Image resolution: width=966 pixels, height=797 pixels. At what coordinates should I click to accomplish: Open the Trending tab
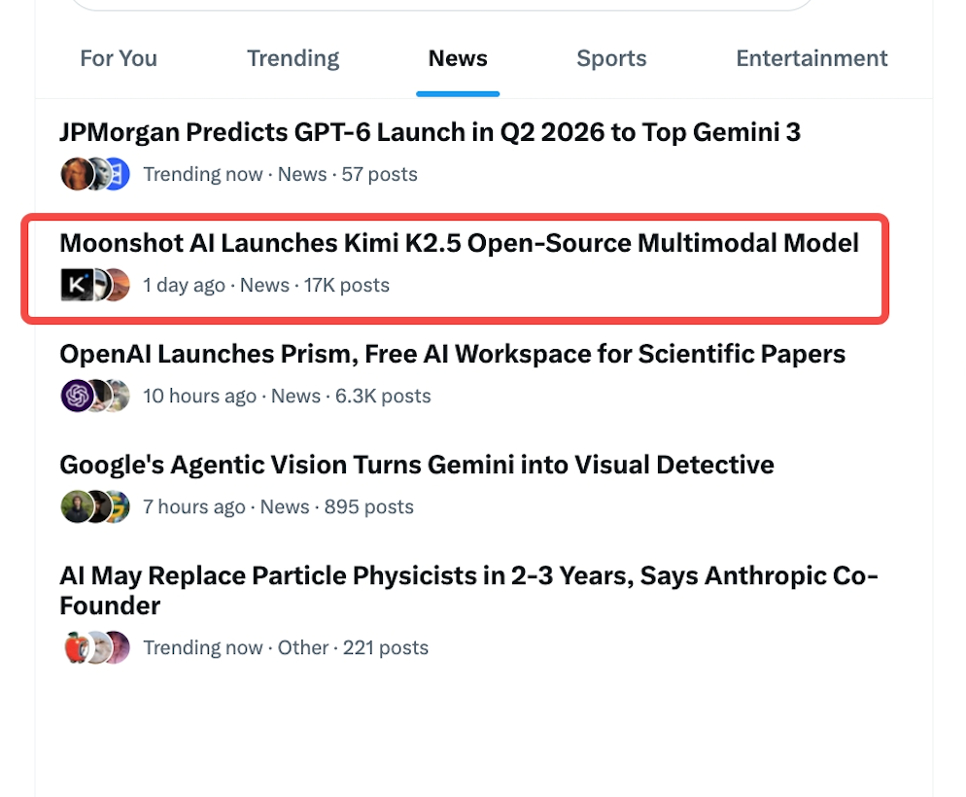point(293,58)
